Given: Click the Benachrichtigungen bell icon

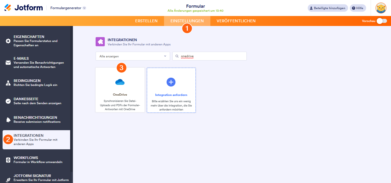Looking at the screenshot, I should click(x=8, y=119).
